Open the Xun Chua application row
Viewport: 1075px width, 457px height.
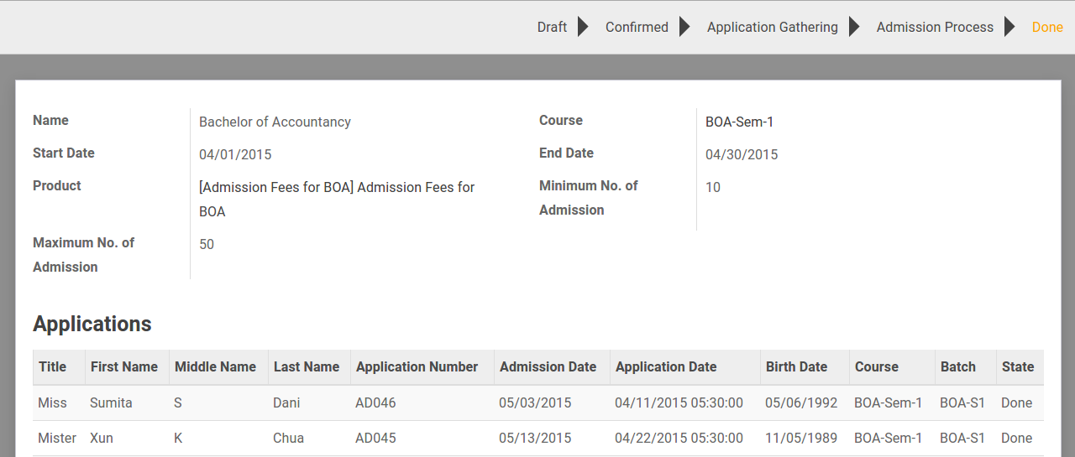538,439
